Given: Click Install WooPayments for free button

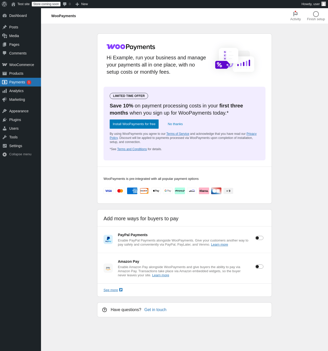Looking at the screenshot, I should point(134,124).
